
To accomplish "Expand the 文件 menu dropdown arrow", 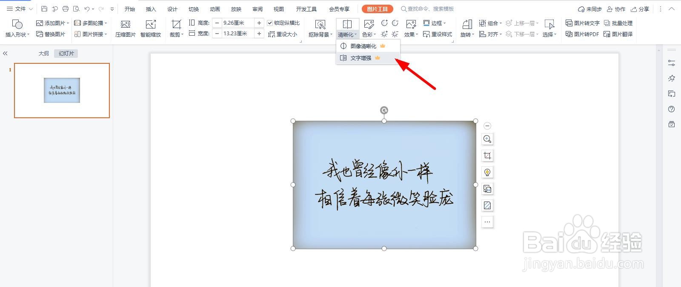I will 31,9.
